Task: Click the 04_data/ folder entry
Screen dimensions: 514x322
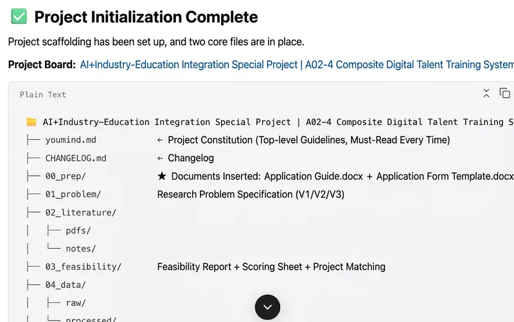Action: pyautogui.click(x=66, y=285)
